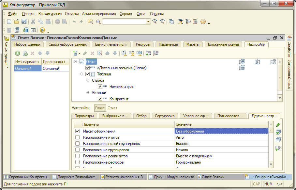Open Свойства: Встроенный язык side panel
Screen dimensions: 296x190
(x=289, y=63)
